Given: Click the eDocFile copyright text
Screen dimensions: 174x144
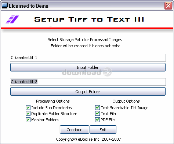Looking at the screenshot, I should (88, 139).
